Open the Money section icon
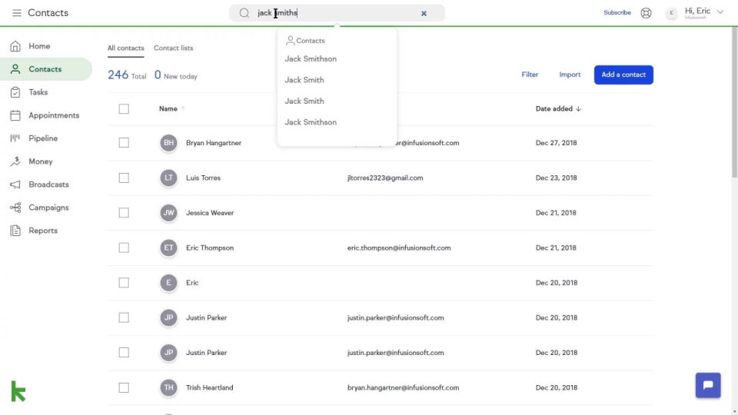The image size is (738, 415). [x=15, y=161]
